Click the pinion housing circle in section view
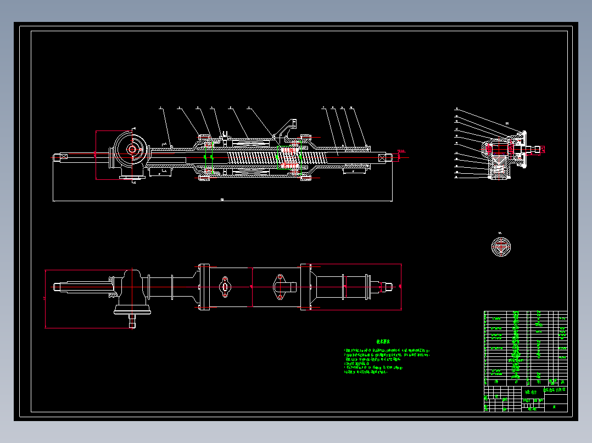This screenshot has width=592, height=443. (x=132, y=149)
